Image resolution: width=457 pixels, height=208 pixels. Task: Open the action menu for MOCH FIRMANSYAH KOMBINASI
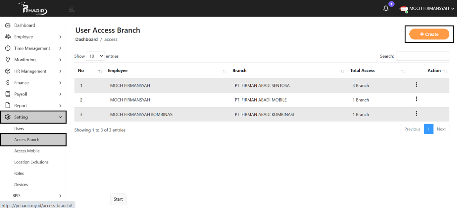[416, 113]
